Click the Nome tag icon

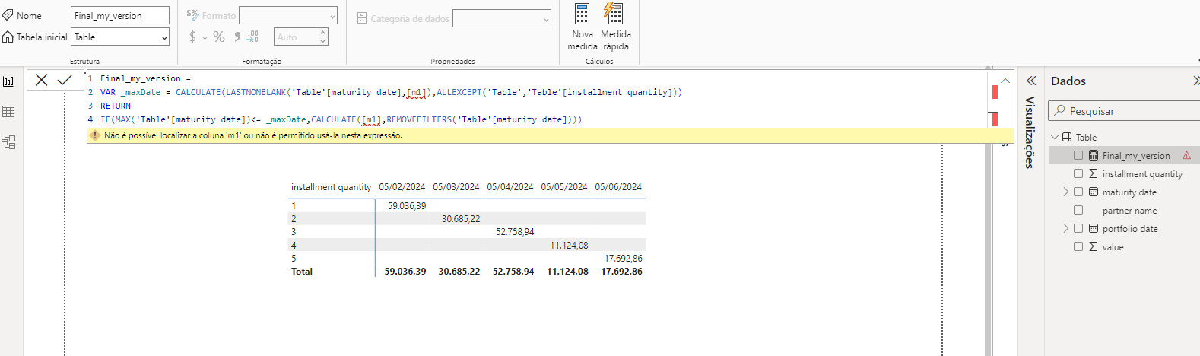tap(8, 15)
